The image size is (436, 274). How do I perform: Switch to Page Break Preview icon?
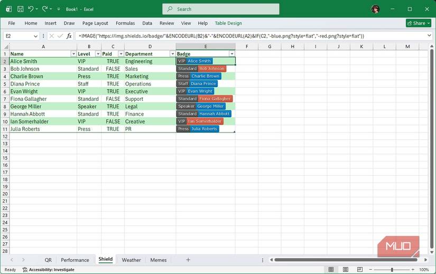click(360, 270)
